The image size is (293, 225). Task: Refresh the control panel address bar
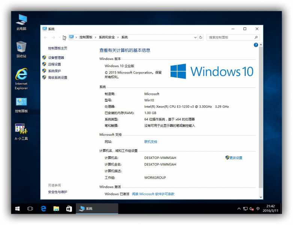(201, 37)
